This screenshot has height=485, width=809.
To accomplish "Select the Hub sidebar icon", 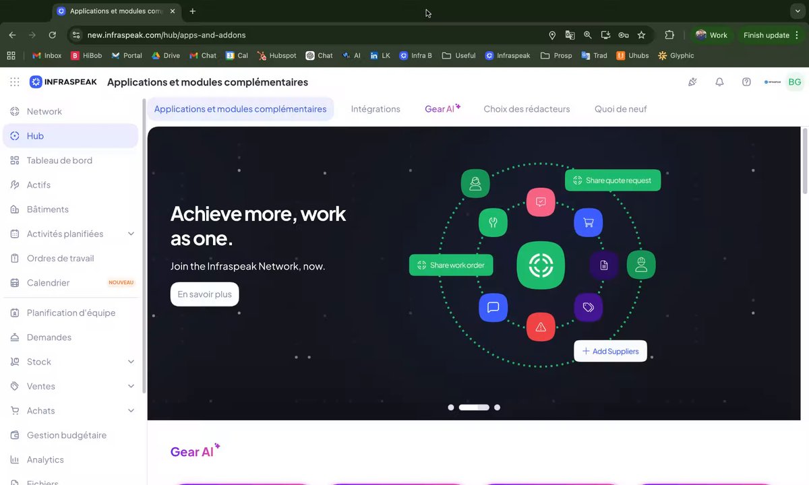I will point(14,136).
